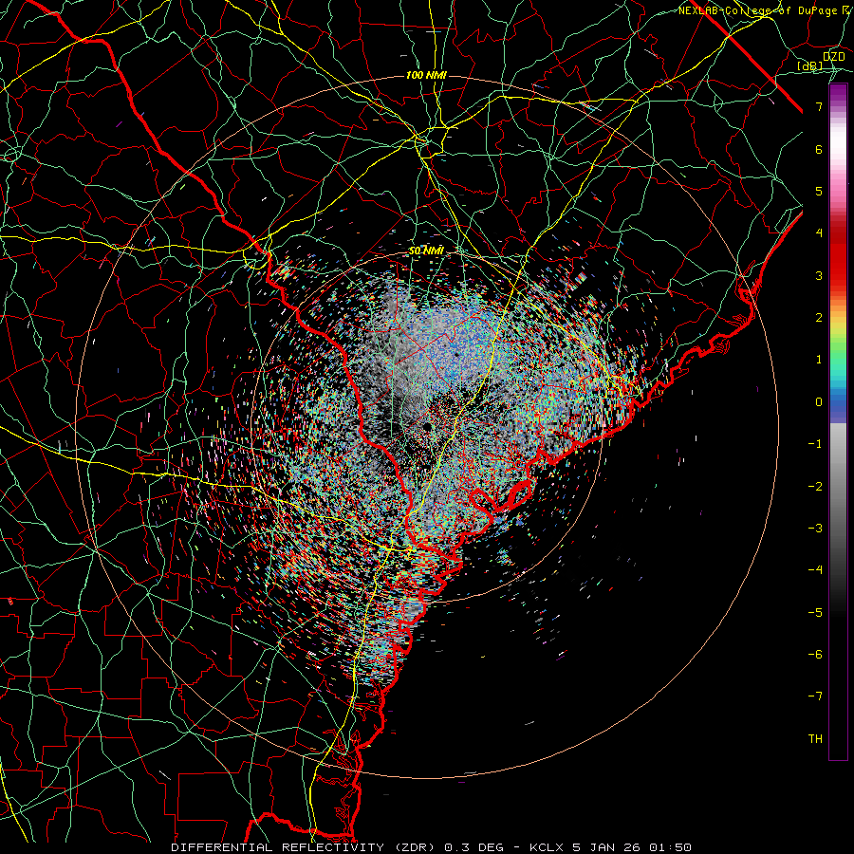
Task: Click the blue segment of the ZDR colorbar
Action: click(x=838, y=408)
